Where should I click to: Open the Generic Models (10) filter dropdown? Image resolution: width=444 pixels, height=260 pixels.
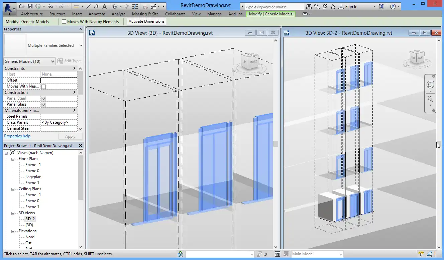(x=29, y=61)
